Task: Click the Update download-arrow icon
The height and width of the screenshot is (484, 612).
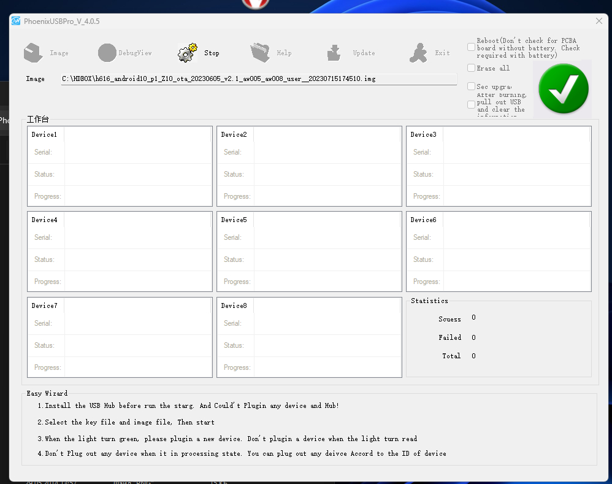Action: click(x=334, y=53)
